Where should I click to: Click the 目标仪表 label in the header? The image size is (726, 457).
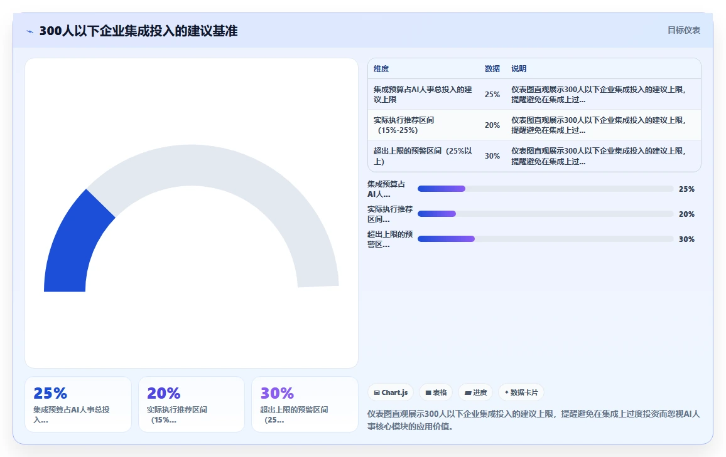click(x=683, y=31)
